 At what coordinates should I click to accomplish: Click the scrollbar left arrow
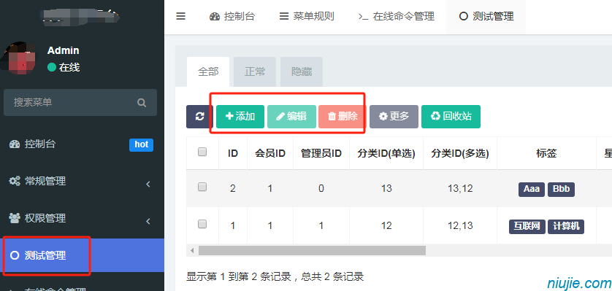pyautogui.click(x=191, y=250)
